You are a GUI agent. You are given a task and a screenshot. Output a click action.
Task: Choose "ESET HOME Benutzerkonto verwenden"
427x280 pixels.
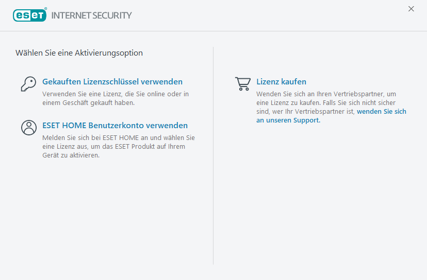[115, 126]
